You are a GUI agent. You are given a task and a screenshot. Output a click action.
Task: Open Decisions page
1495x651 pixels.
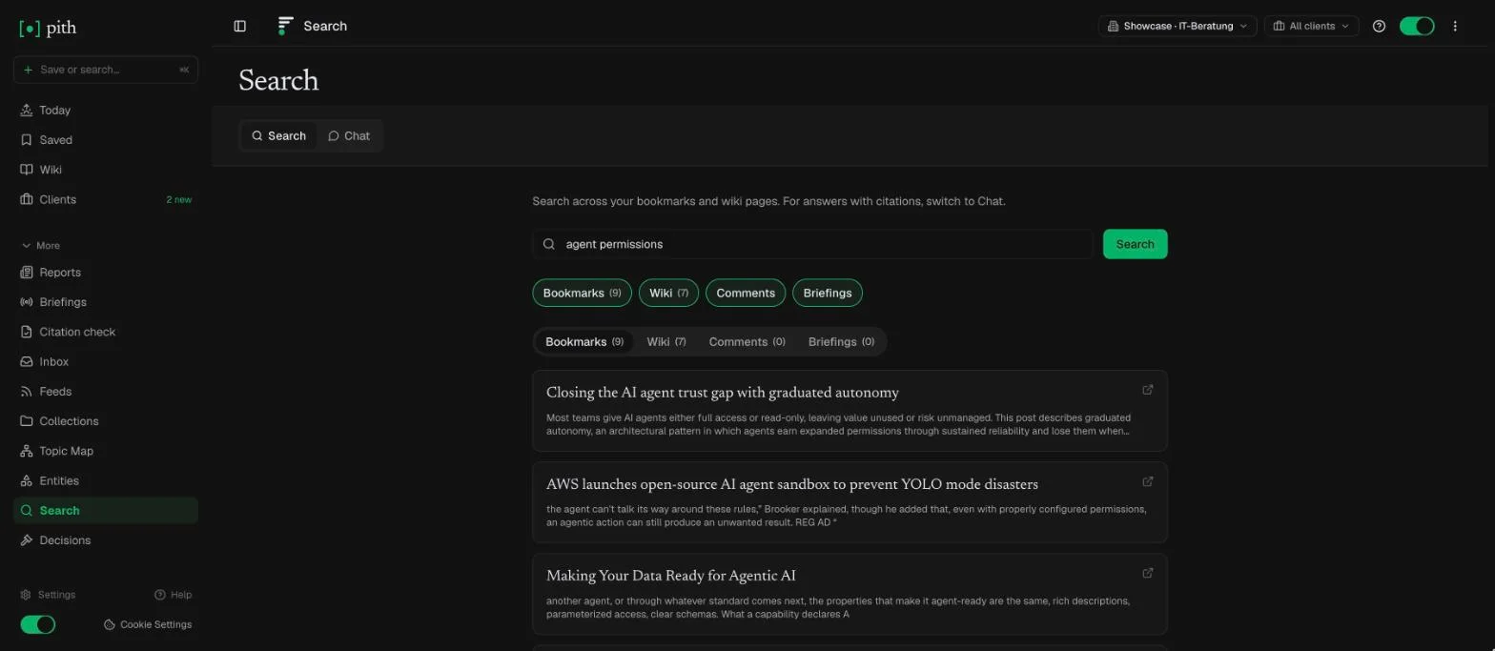pyautogui.click(x=106, y=540)
